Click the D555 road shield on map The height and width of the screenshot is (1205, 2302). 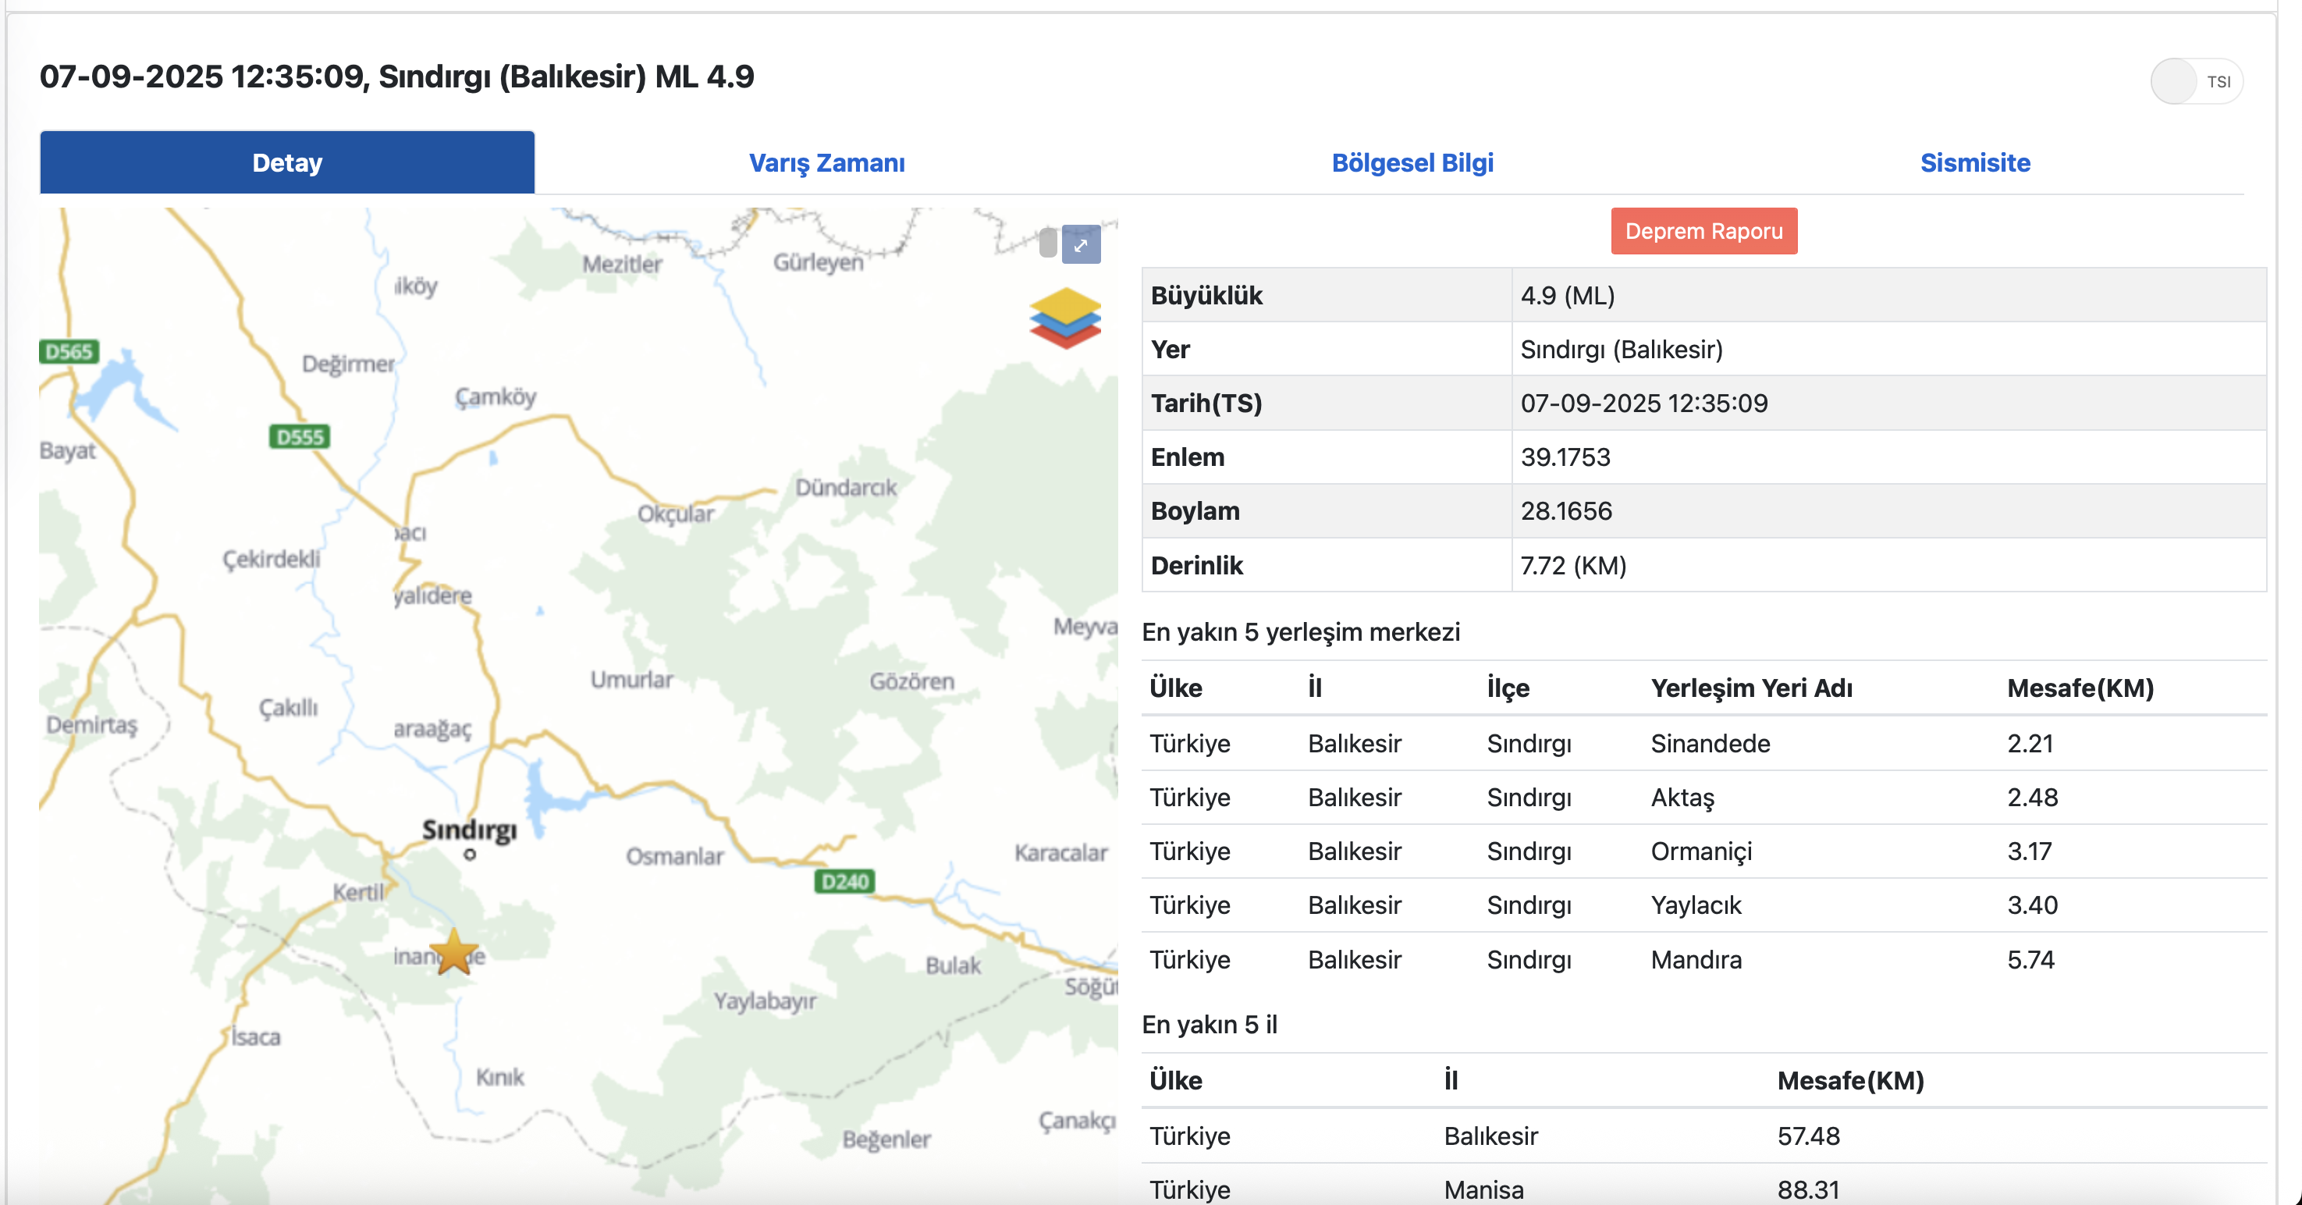pos(300,436)
